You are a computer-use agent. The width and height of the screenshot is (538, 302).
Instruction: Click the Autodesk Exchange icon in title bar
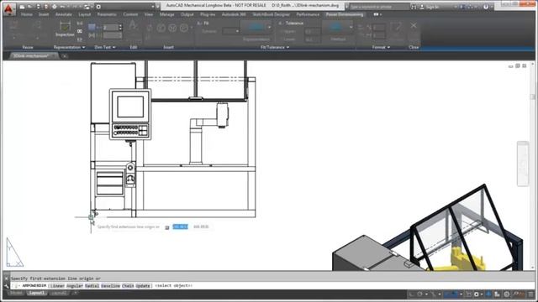point(462,7)
